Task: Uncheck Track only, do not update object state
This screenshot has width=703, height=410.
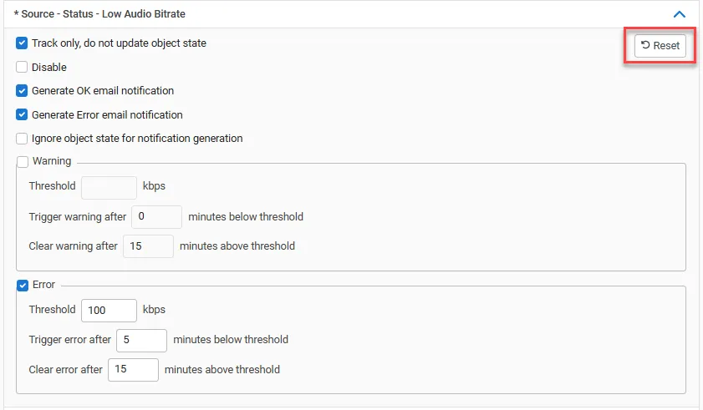Action: click(x=22, y=43)
